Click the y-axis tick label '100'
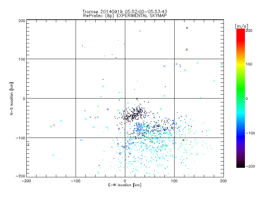Screen dimensions: 263x197 tap(22, 59)
